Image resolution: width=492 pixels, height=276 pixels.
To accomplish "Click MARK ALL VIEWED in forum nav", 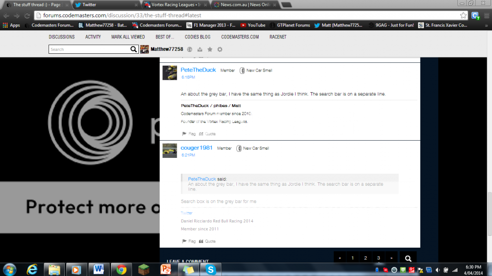I will pos(128,37).
